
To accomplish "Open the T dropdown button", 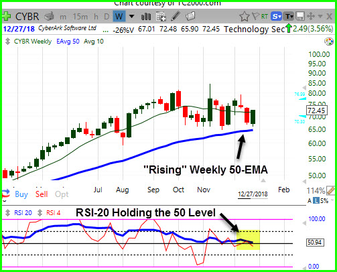I will click(x=289, y=16).
